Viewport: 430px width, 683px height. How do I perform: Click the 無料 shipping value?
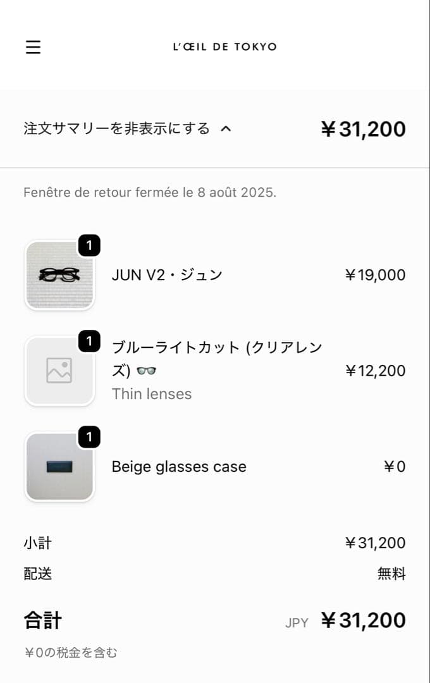391,574
